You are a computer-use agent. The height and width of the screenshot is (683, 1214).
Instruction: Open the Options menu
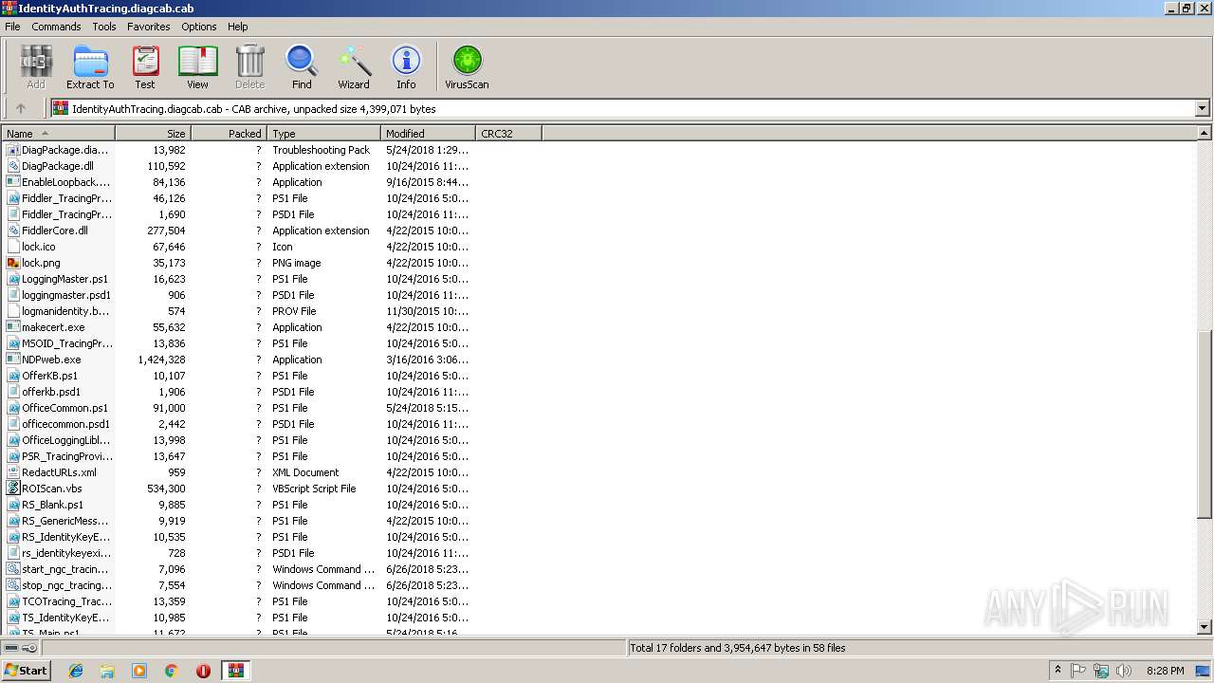199,27
